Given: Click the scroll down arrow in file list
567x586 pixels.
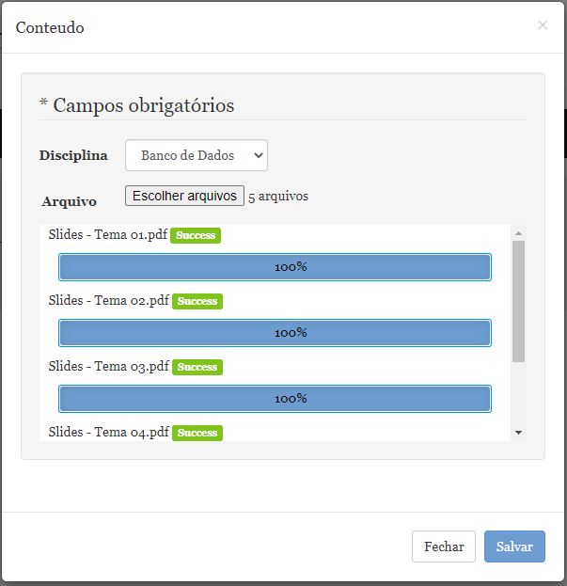Looking at the screenshot, I should click(518, 432).
